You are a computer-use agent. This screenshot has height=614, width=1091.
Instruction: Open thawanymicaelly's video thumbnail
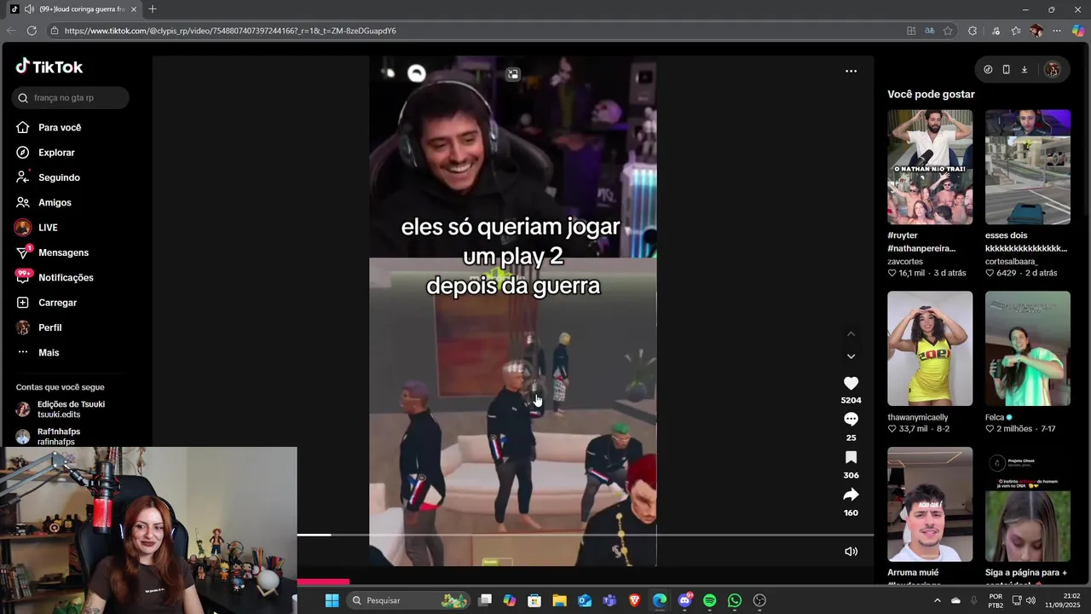coord(930,349)
